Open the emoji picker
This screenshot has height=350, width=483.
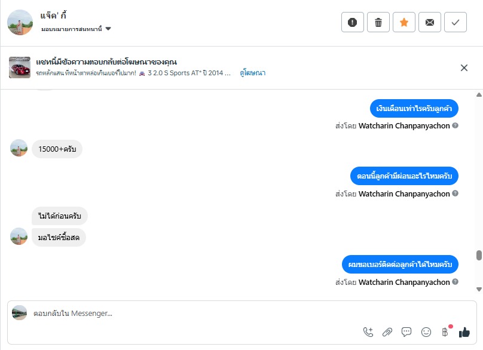pos(426,331)
